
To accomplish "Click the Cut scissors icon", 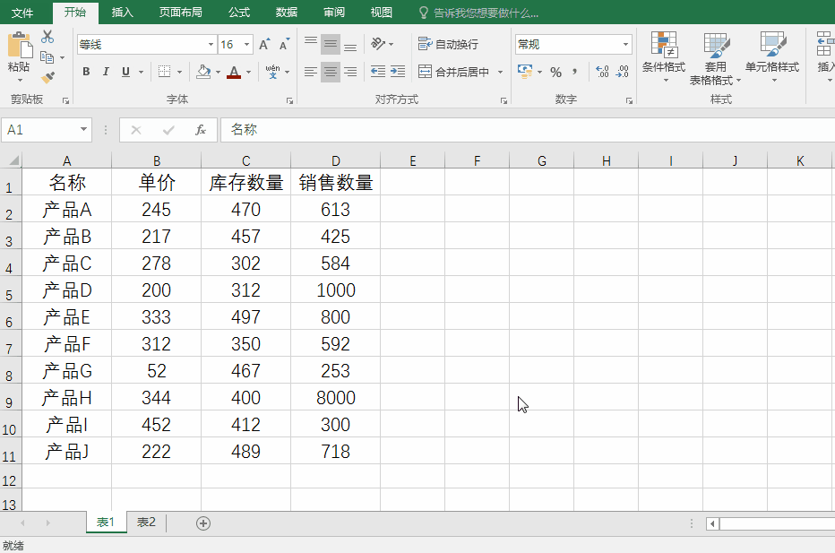I will pos(47,36).
